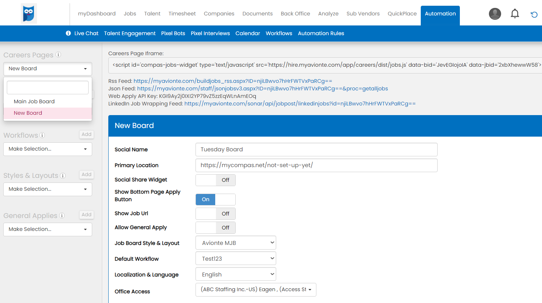The image size is (542, 303).
Task: Open the user profile avatar
Action: [x=495, y=14]
